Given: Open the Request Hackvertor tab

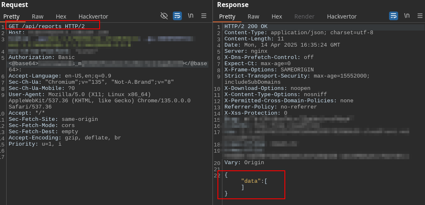Looking at the screenshot, I should click(93, 16).
